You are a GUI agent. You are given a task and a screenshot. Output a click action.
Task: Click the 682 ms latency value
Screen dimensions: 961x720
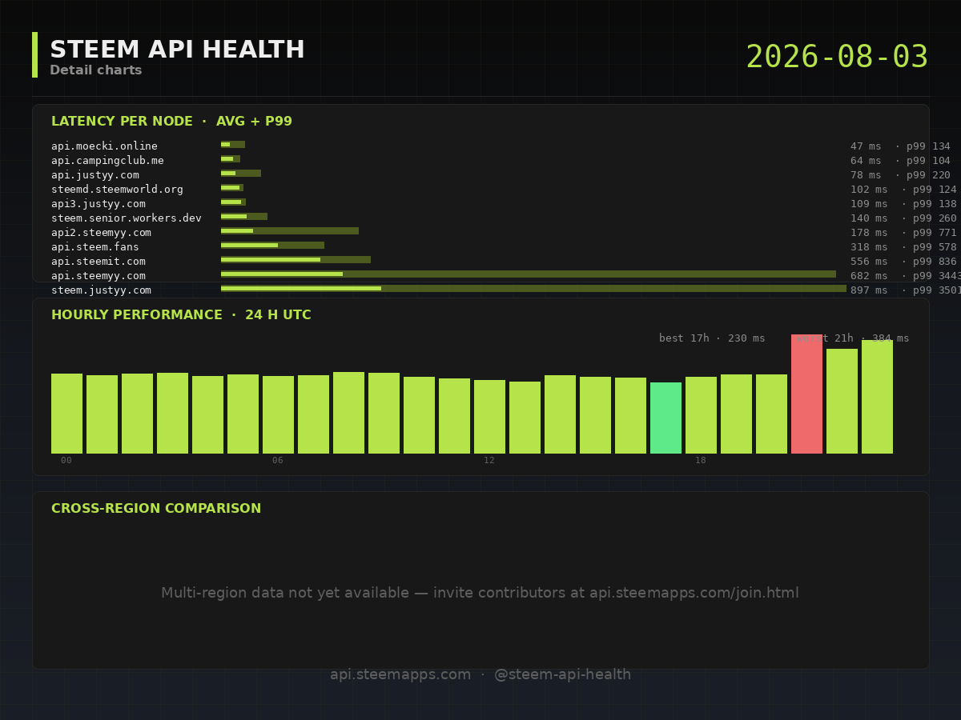pos(869,276)
